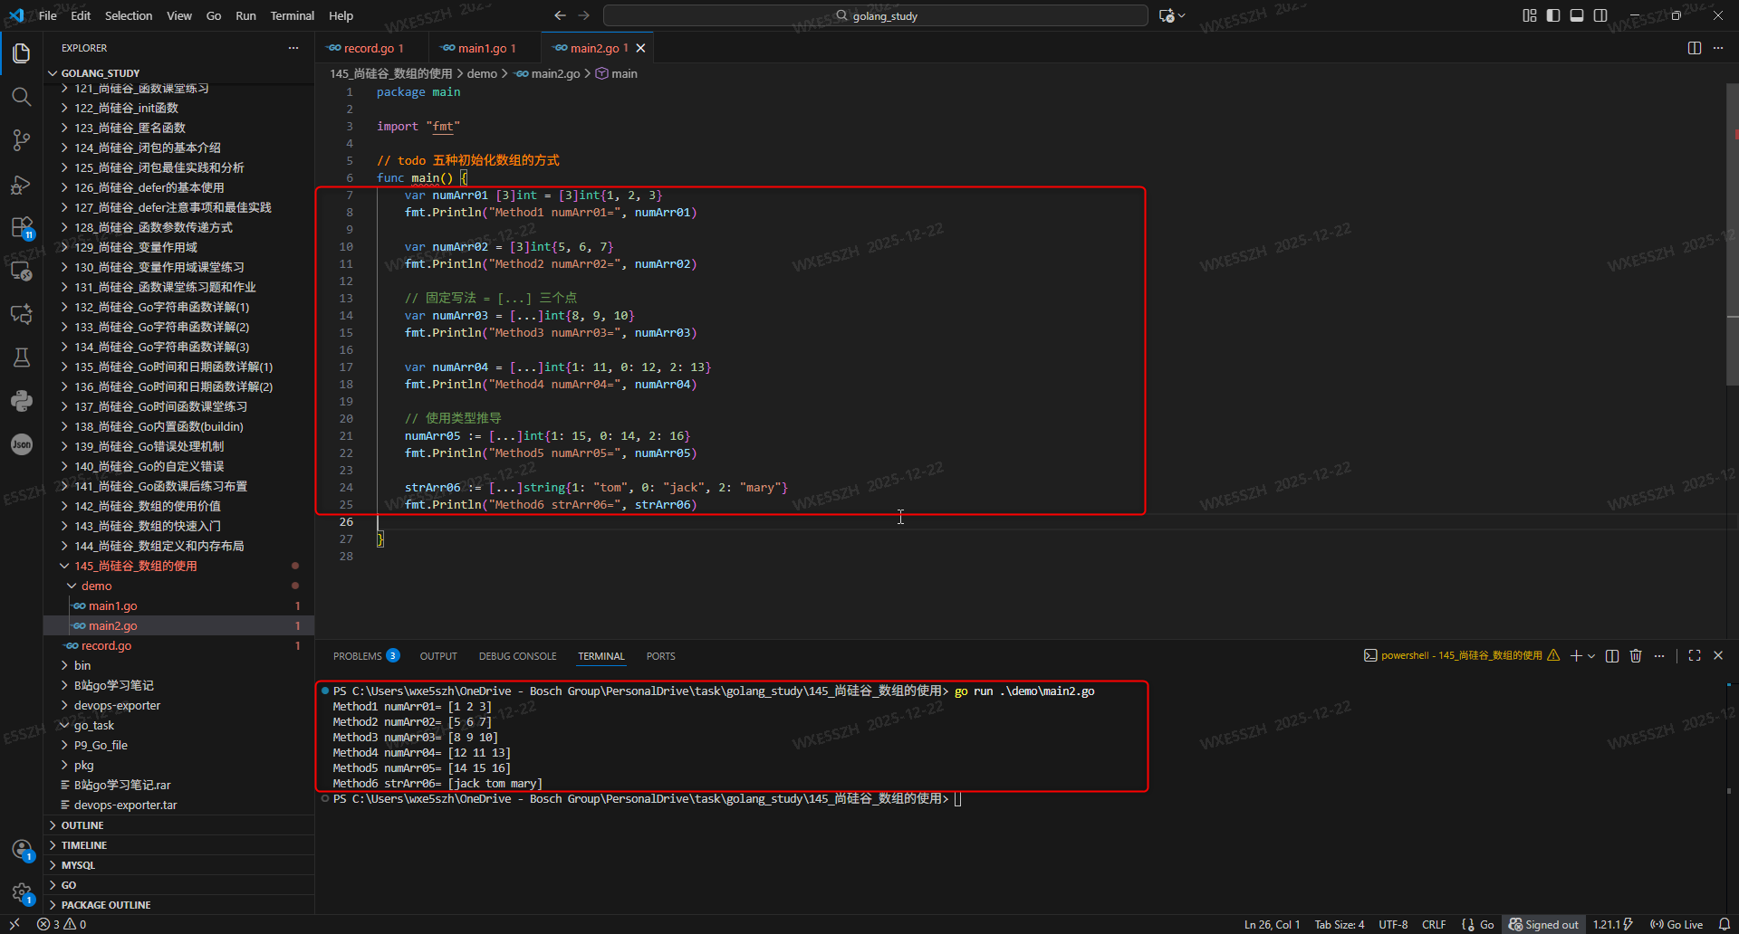Screen dimensions: 1739x934
Task: Open terminal panel ellipsis menu
Action: click(x=1659, y=655)
